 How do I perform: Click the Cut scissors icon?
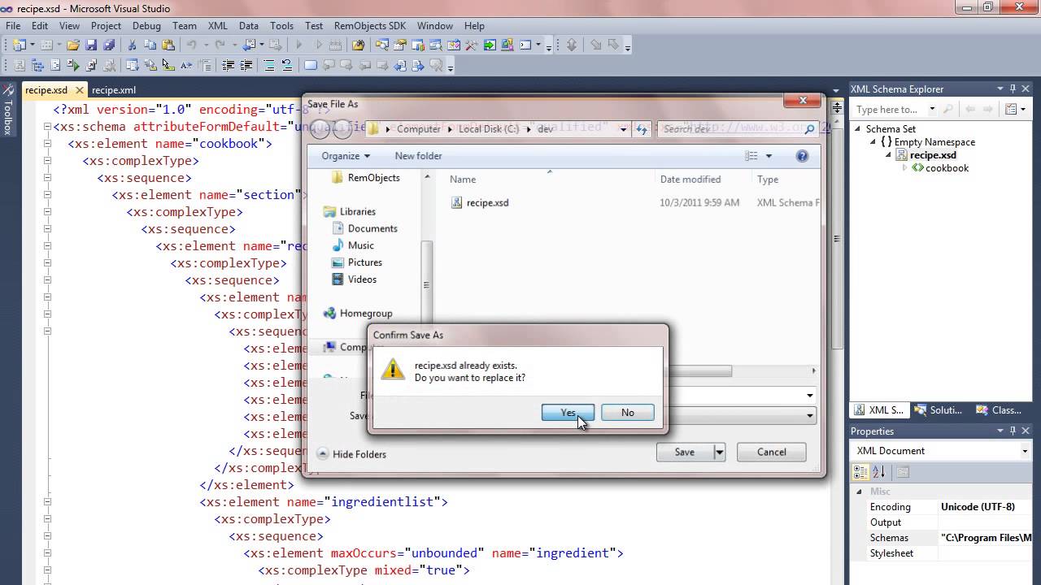[132, 45]
